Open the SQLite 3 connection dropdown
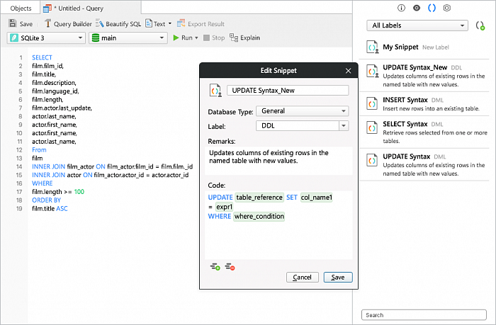Image resolution: width=496 pixels, height=325 pixels. click(46, 38)
